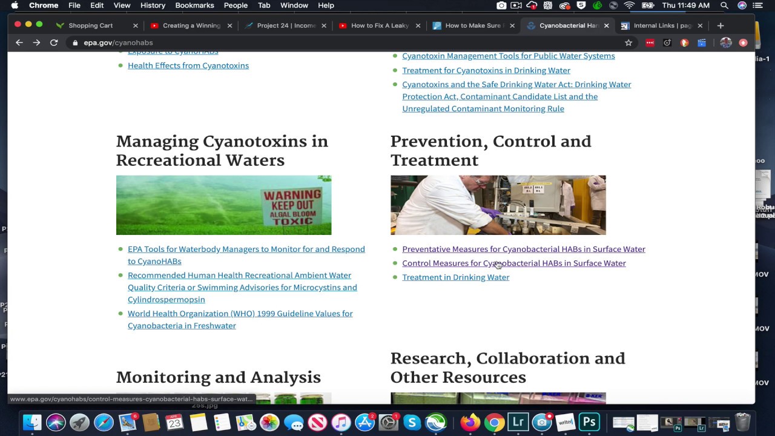Open Calendar showing 23 in the dock
The image size is (775, 436).
tap(174, 422)
